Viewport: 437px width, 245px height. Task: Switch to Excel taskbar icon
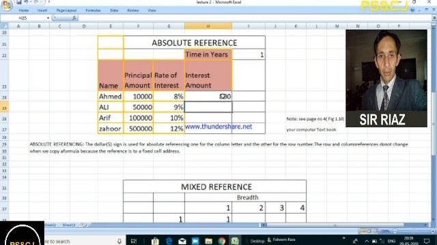click(x=235, y=241)
